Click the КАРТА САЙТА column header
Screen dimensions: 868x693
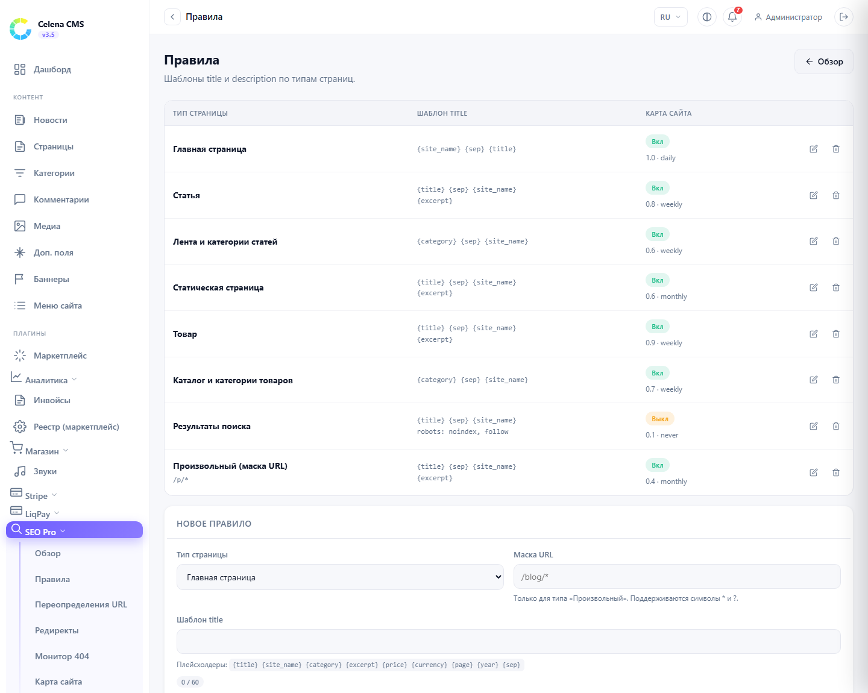coord(668,113)
